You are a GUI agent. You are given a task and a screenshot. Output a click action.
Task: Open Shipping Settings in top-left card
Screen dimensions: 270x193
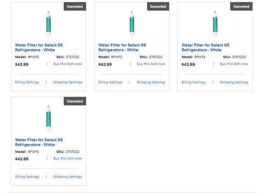click(67, 82)
